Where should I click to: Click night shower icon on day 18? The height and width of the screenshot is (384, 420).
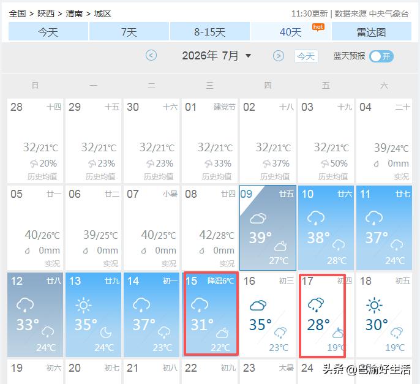pyautogui.click(x=397, y=333)
